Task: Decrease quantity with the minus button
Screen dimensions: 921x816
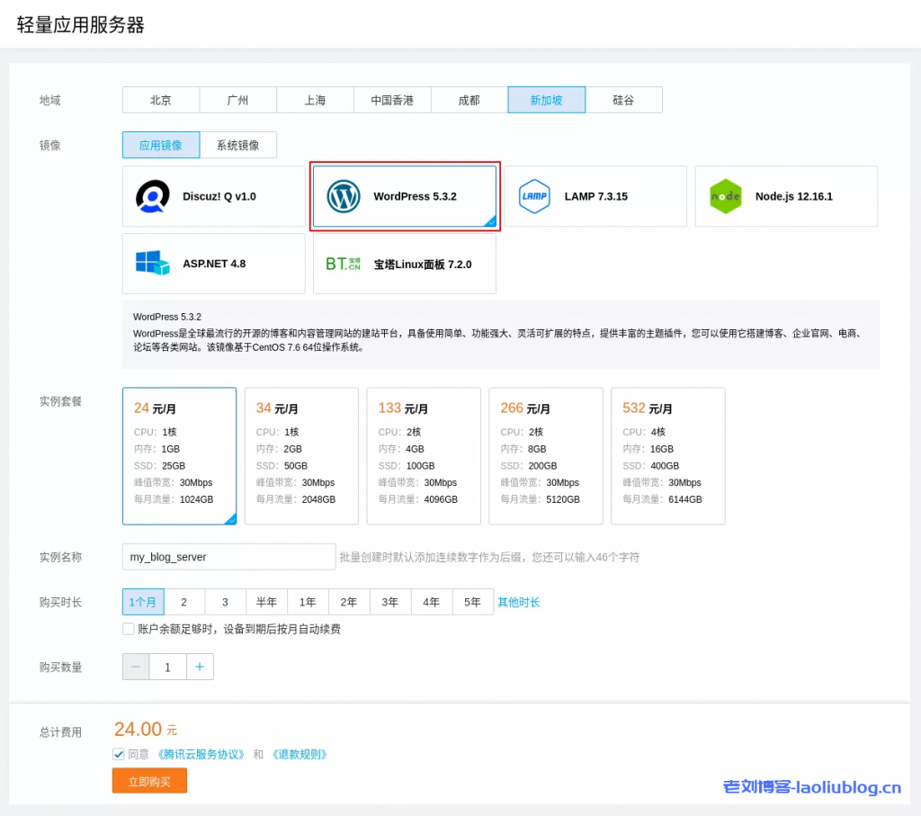Action: coord(136,667)
